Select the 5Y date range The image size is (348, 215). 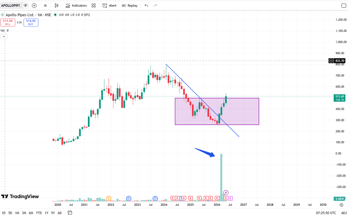click(x=53, y=213)
